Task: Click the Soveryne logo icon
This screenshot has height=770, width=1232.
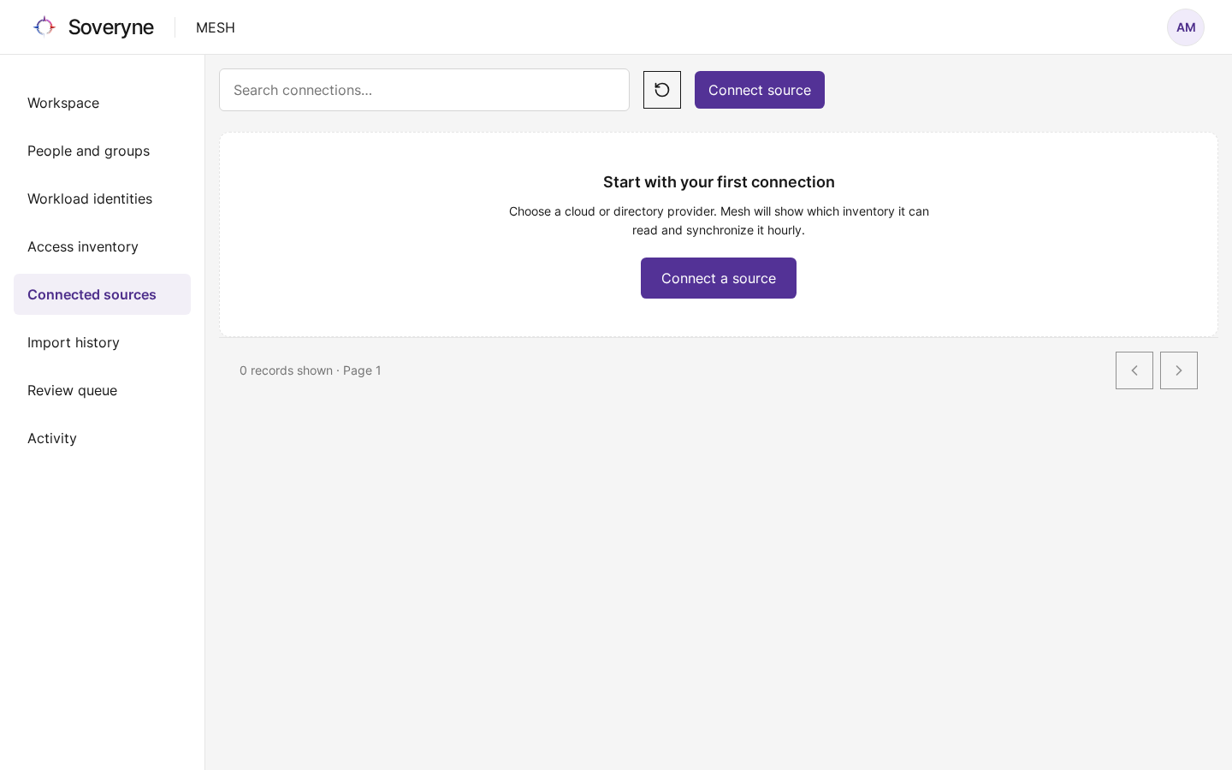Action: pos(44,27)
